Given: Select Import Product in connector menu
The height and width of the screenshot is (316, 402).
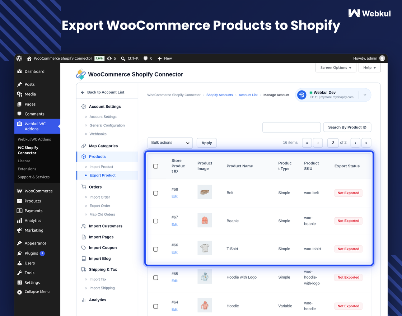Looking at the screenshot, I should click(101, 167).
